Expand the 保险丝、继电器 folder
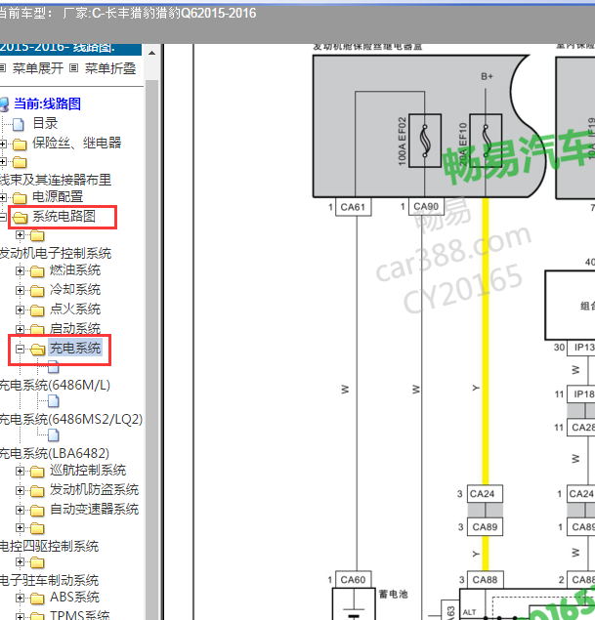The height and width of the screenshot is (620, 595). (3, 144)
